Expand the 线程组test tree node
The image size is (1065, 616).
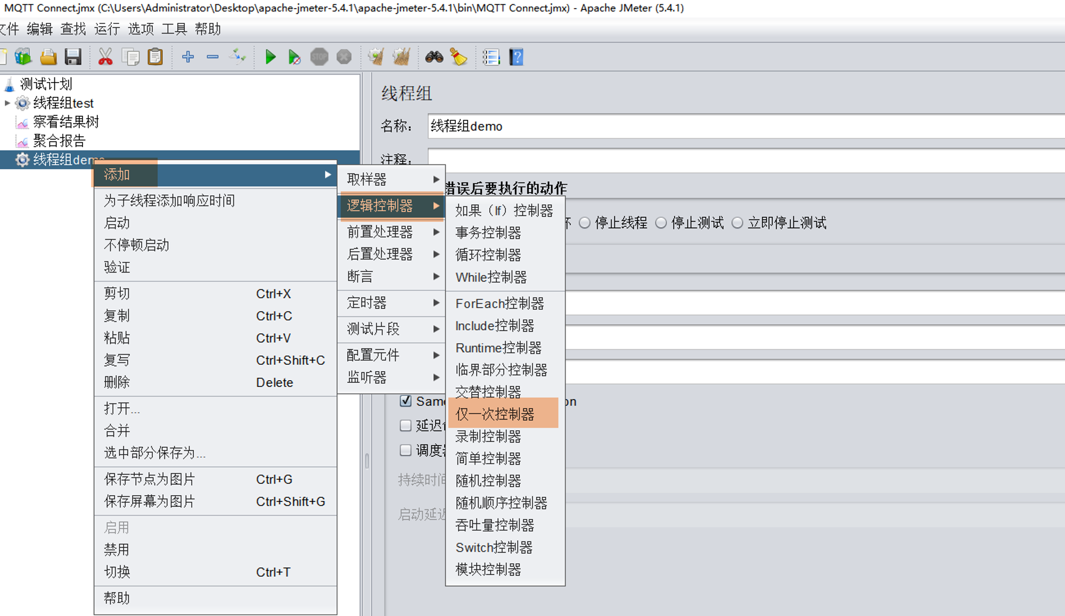7,103
